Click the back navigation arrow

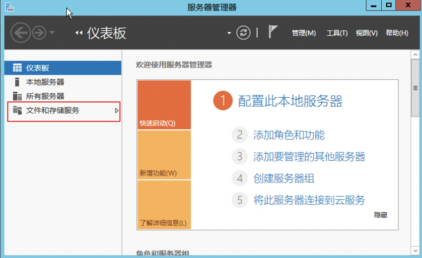[20, 33]
